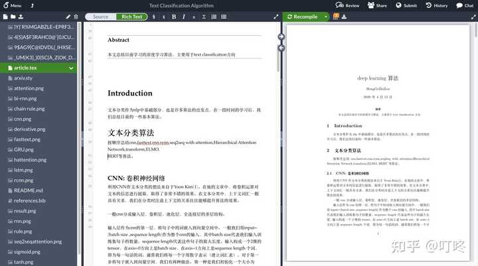Toggle bold formatting

[x=174, y=17]
